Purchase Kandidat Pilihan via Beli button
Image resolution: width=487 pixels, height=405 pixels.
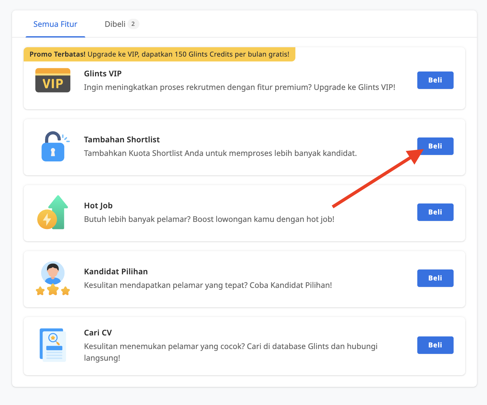tap(435, 278)
